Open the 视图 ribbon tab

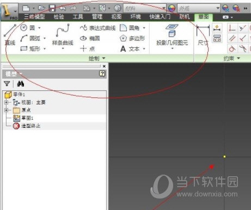tap(117, 17)
